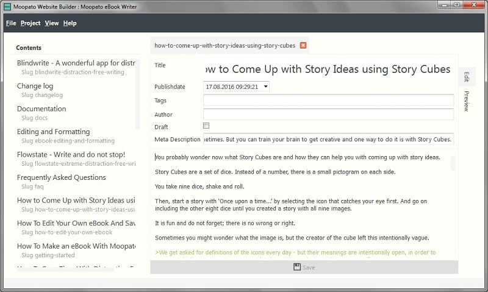Click the line 'It is fun and do not forget'
The width and height of the screenshot is (488, 292).
tap(225, 223)
